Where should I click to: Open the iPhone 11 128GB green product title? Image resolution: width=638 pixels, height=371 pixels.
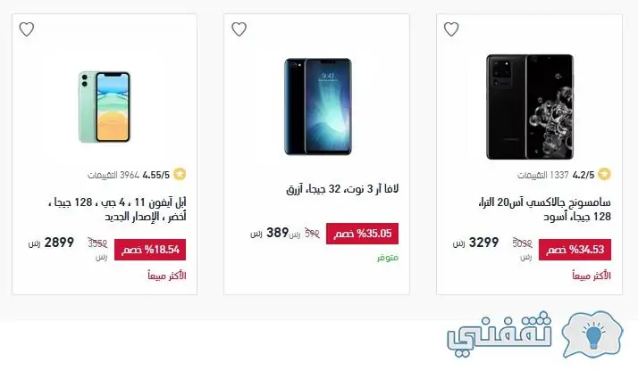coord(117,209)
